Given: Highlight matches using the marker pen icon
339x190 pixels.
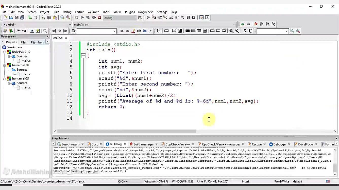Looking at the screenshot, I should pos(133,31).
